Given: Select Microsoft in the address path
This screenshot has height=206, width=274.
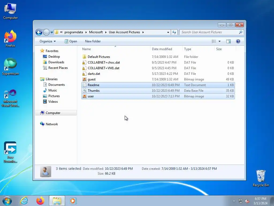Looking at the screenshot, I should (96, 32).
